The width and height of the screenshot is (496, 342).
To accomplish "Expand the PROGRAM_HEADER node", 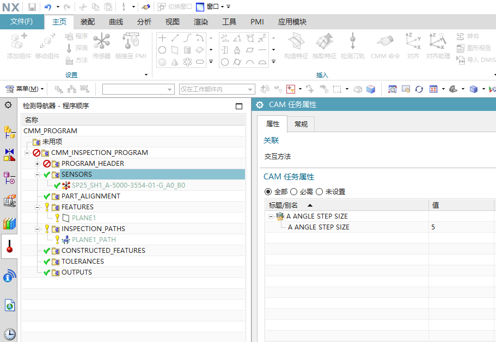I will (x=38, y=164).
